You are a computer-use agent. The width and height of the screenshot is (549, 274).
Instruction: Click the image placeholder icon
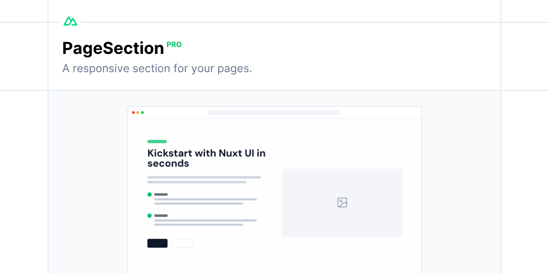(342, 203)
